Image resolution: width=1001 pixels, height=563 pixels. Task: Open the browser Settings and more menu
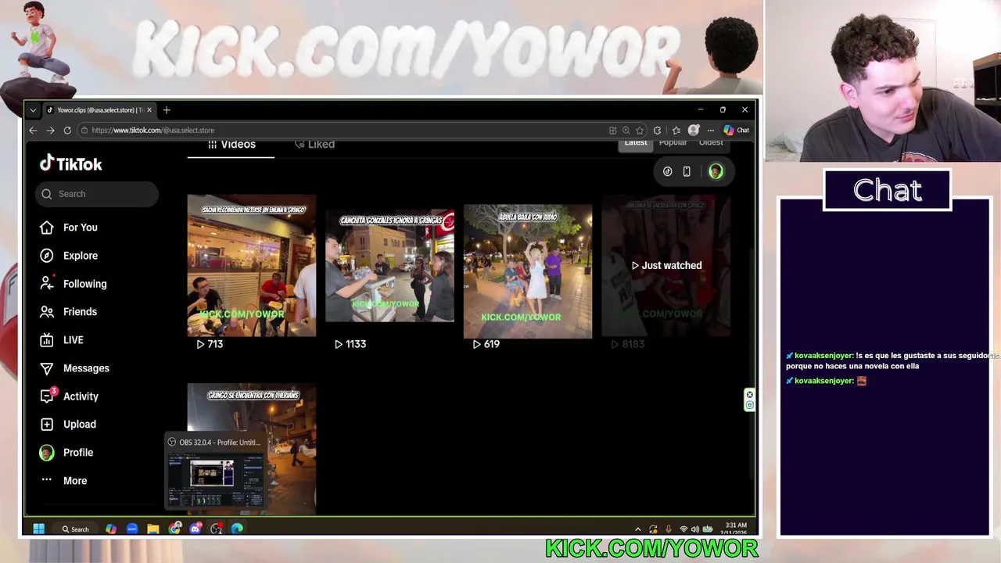710,131
